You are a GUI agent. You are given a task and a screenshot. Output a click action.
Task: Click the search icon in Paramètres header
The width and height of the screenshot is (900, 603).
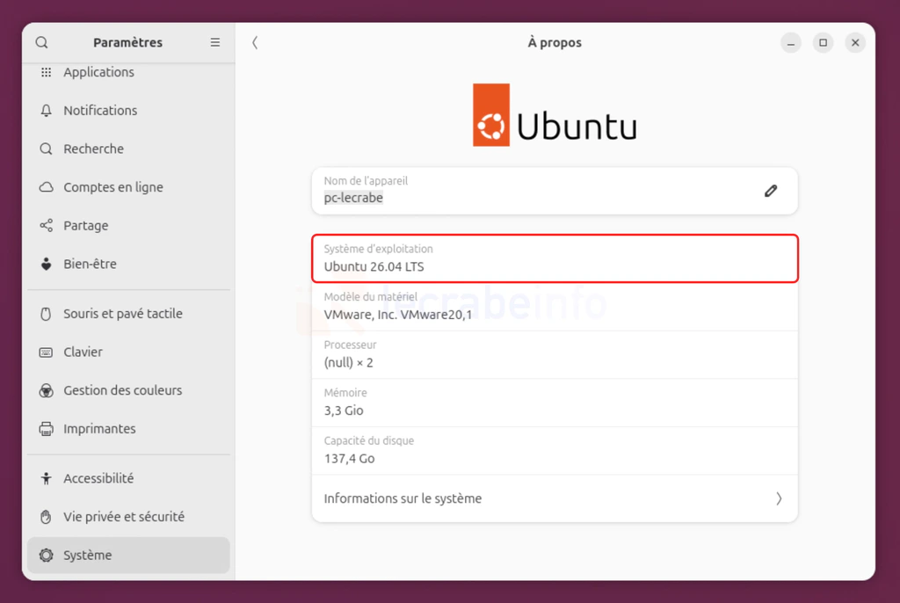[x=41, y=42]
